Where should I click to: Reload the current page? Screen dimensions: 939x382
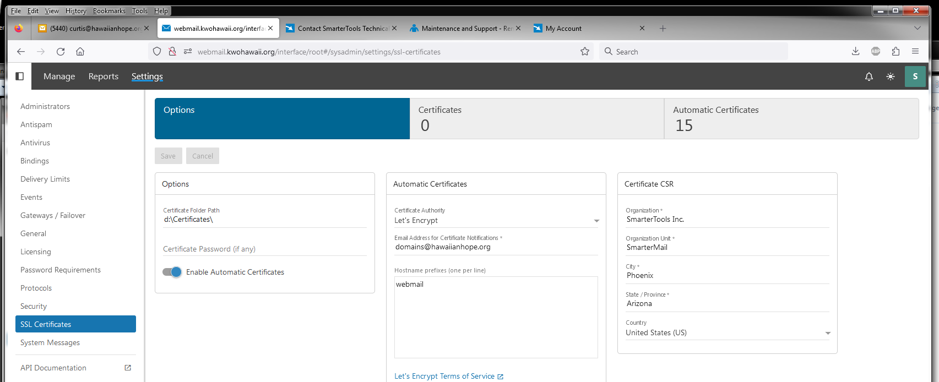[x=61, y=52]
